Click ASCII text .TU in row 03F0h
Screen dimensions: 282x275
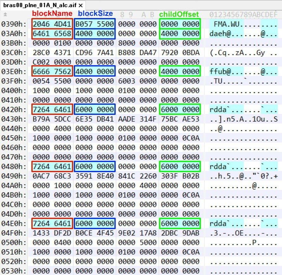[x=216, y=81]
